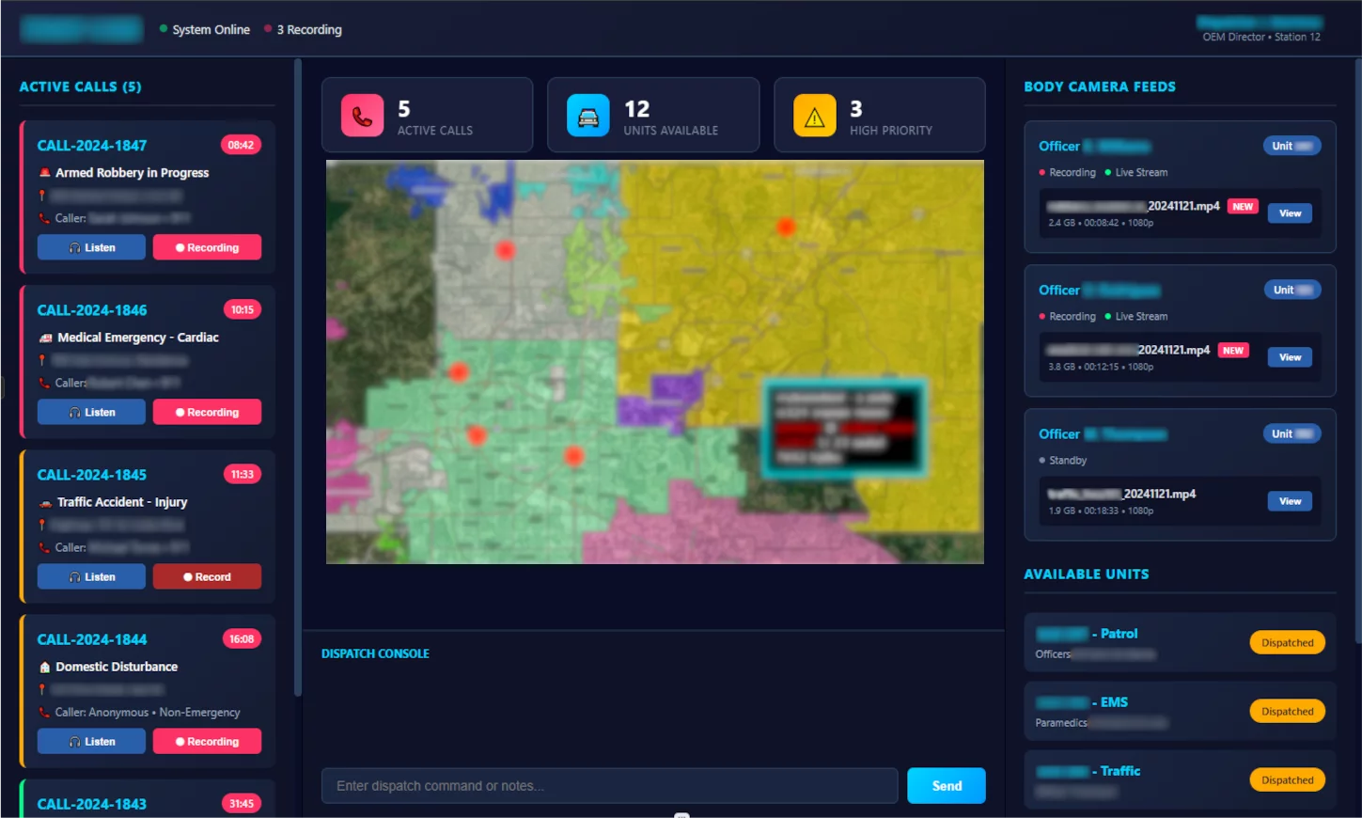Screen dimensions: 1362x818
Task: Click the blue car Units Available icon
Action: click(x=588, y=116)
